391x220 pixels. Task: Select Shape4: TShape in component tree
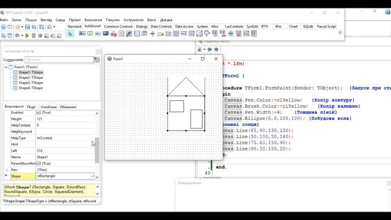[31, 88]
